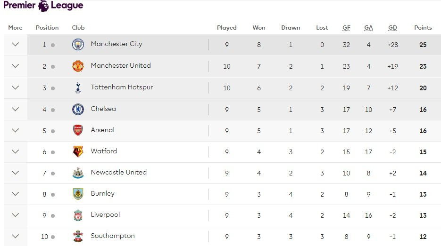Click the Newcastle United crest
Screen dimensions: 441x246
point(78,173)
